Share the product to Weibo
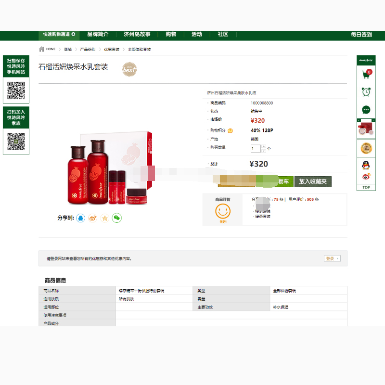 coord(92,218)
